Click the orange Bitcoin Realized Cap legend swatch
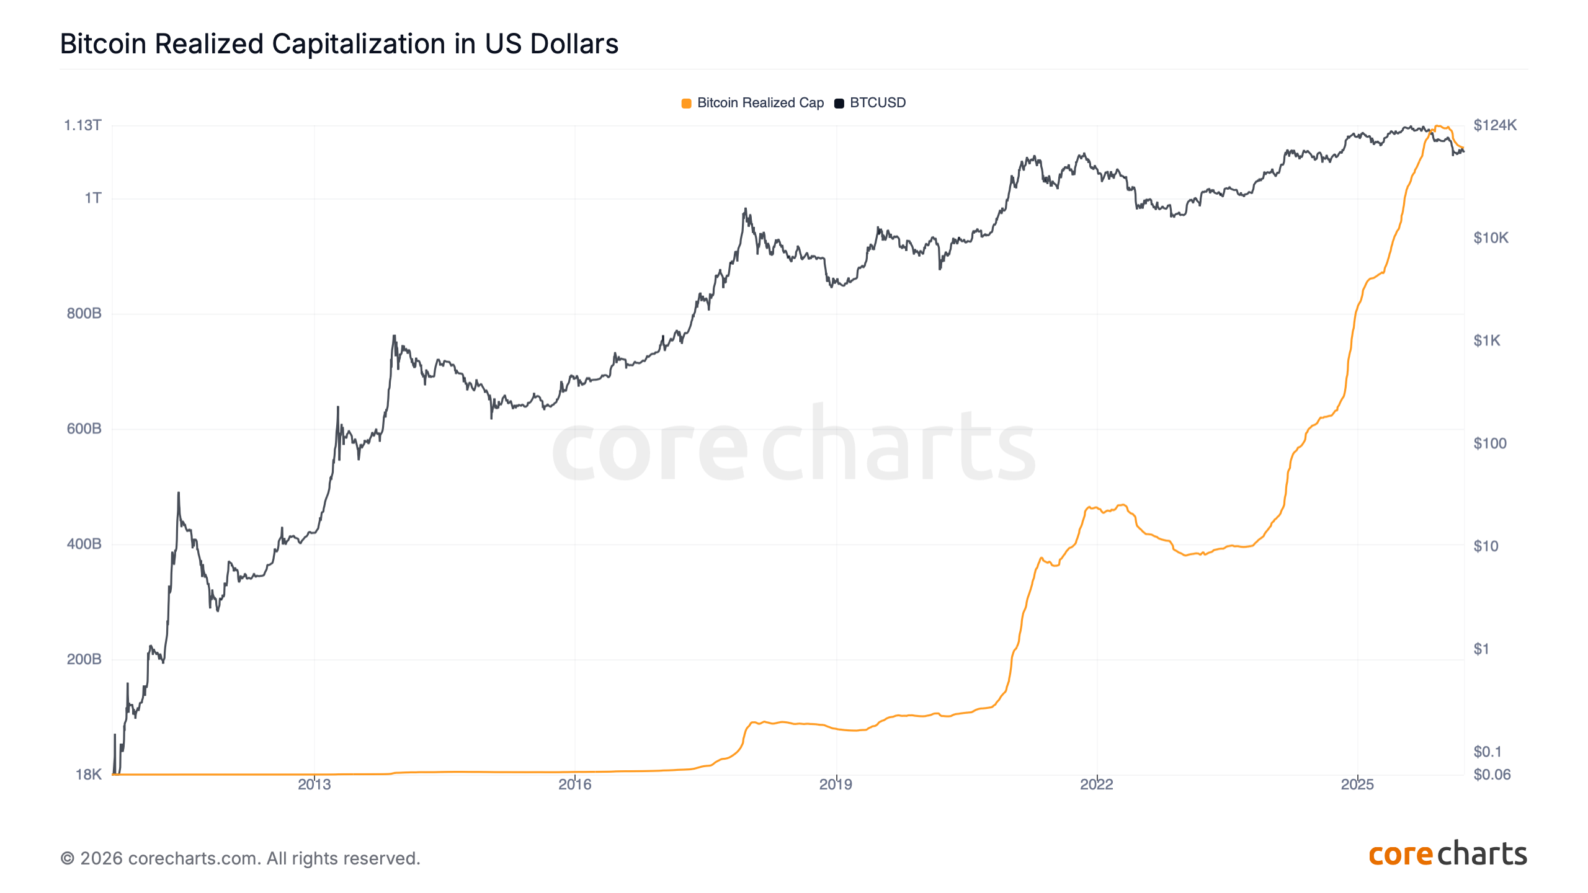 [686, 104]
